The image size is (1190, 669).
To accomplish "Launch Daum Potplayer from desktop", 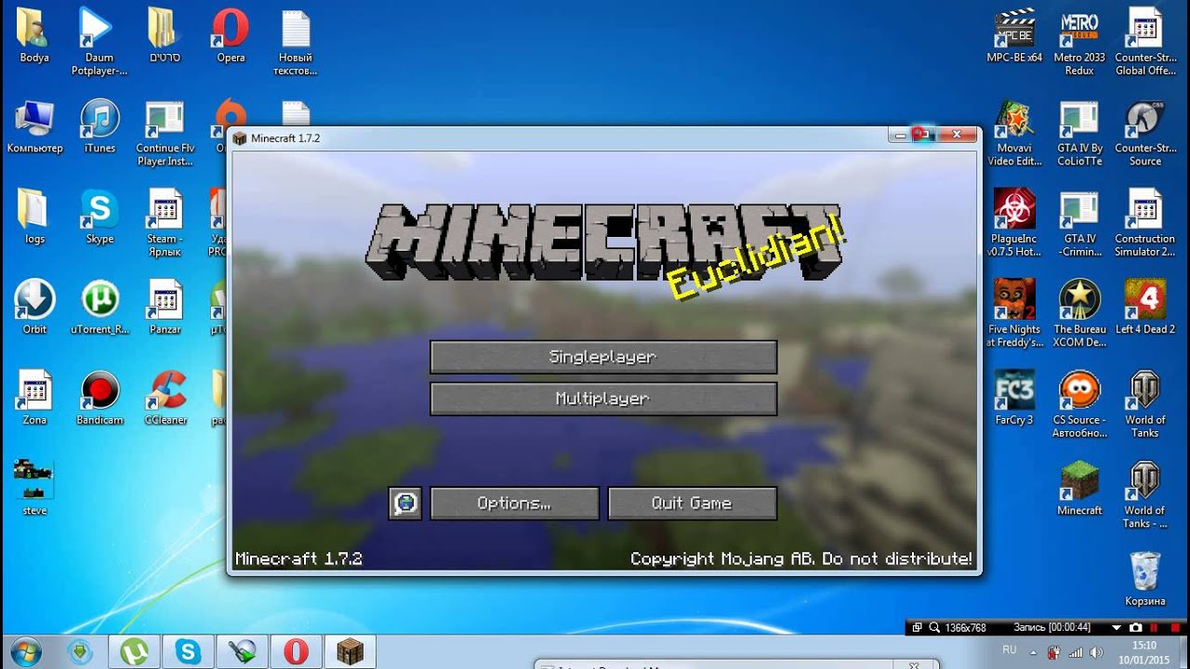I will (x=99, y=42).
